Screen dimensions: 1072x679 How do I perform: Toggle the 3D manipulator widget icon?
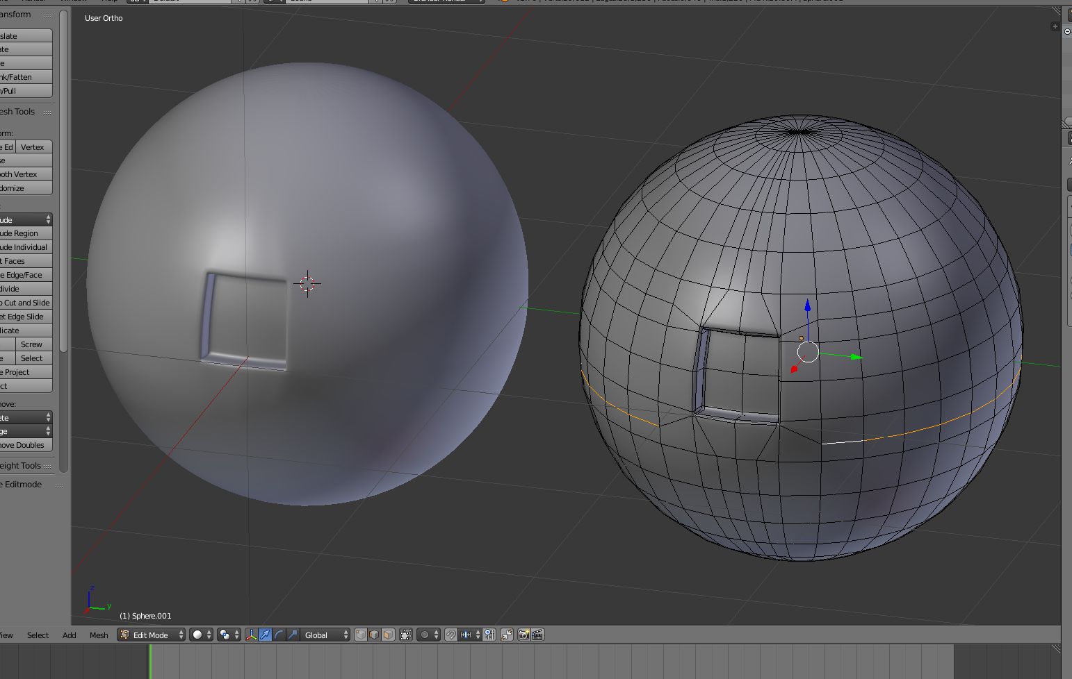point(252,635)
